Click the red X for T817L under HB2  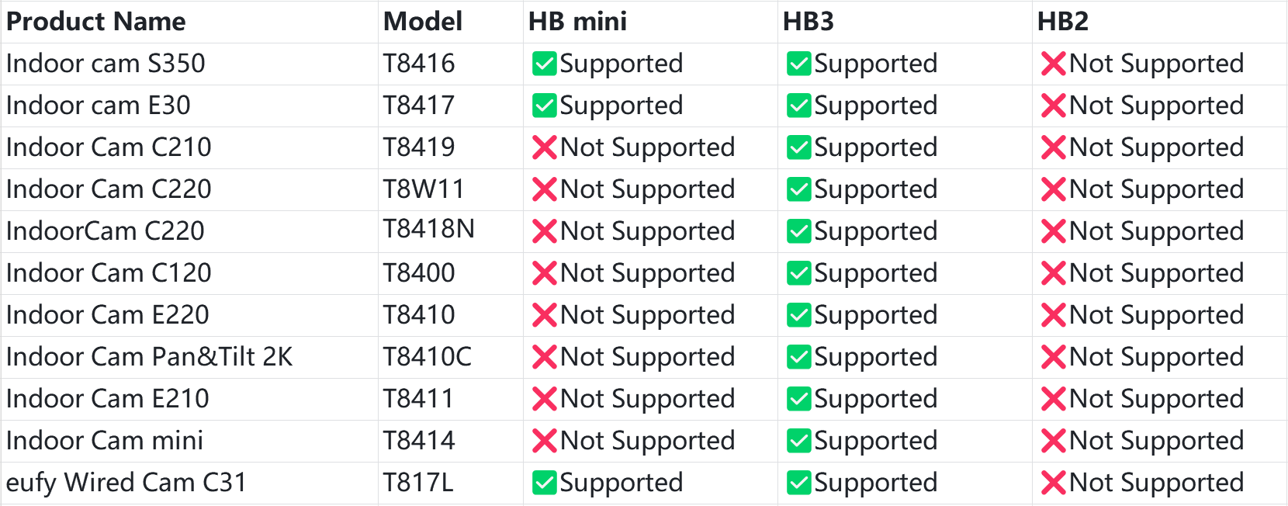(x=1054, y=483)
